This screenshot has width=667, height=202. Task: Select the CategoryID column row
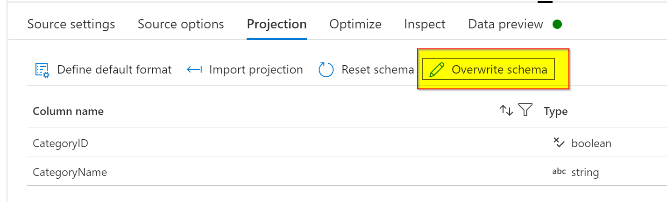pyautogui.click(x=347, y=143)
